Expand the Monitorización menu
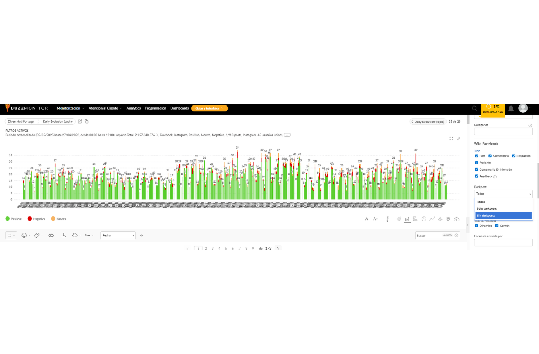This screenshot has width=539, height=354. click(x=70, y=108)
